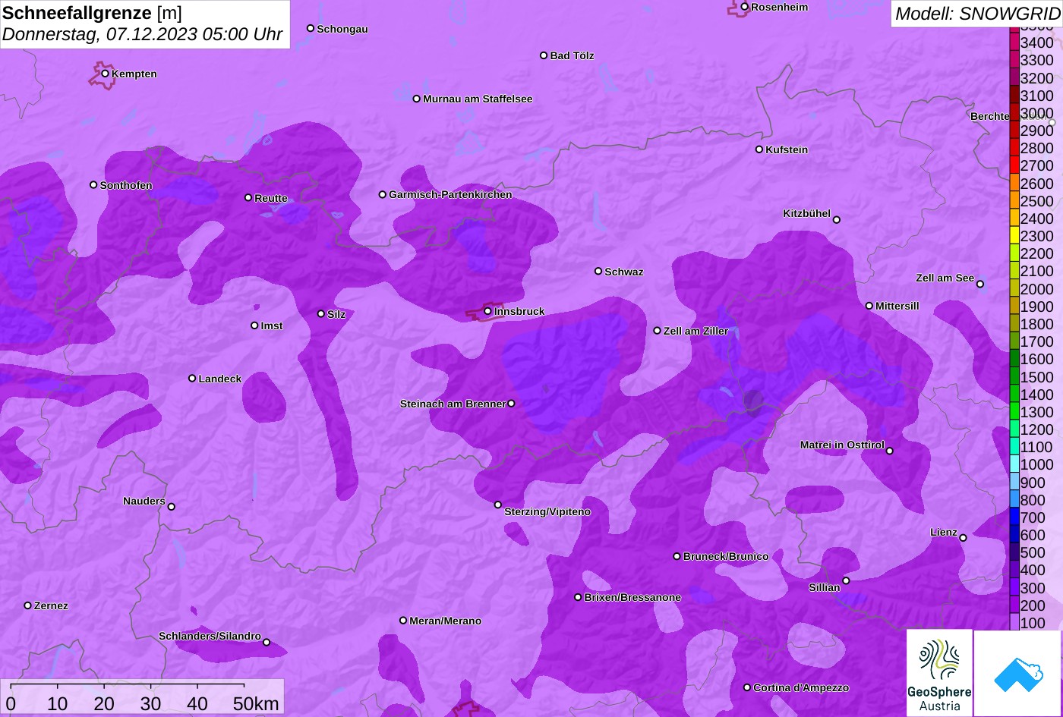Click the Reutte location marker
Screen dimensions: 1063x717
tap(248, 197)
